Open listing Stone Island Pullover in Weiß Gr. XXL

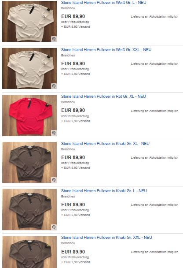[x=106, y=50]
